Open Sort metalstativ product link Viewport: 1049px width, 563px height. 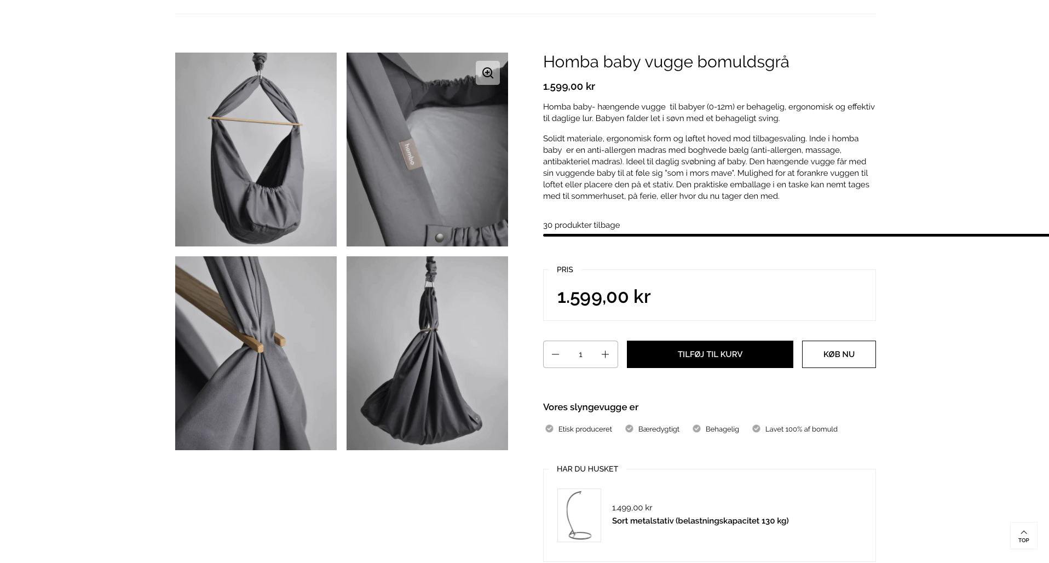[700, 521]
